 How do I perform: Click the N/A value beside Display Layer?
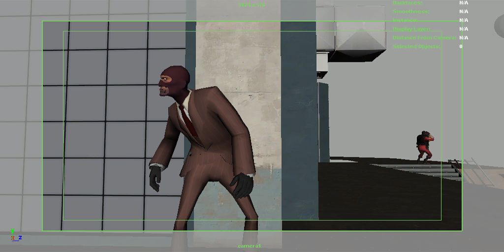coord(464,29)
